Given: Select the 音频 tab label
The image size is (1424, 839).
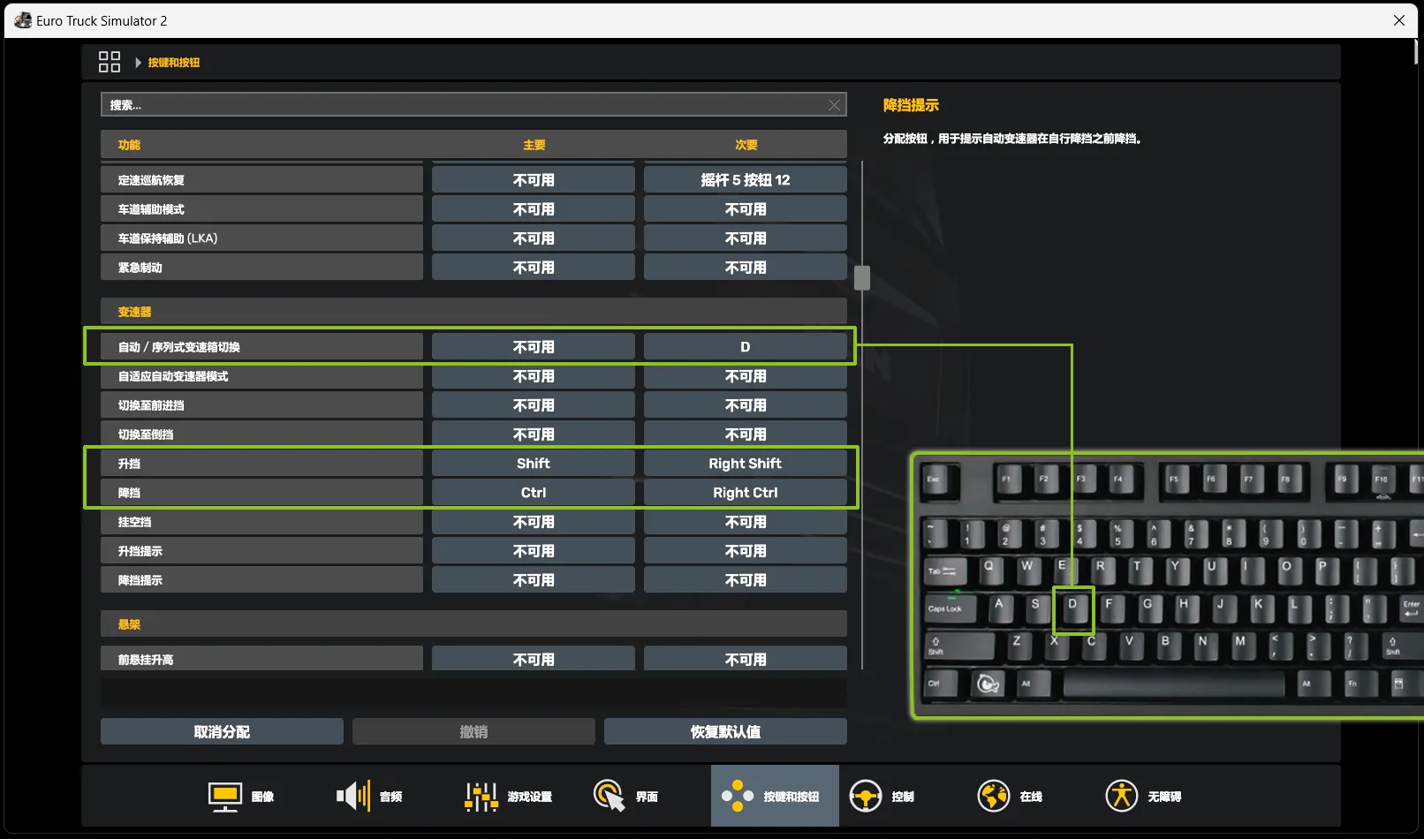Looking at the screenshot, I should point(391,797).
